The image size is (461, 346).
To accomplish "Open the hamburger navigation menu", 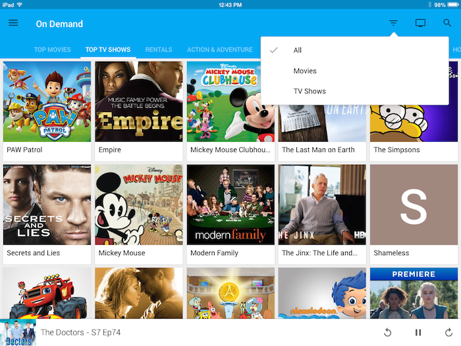I will (x=13, y=23).
